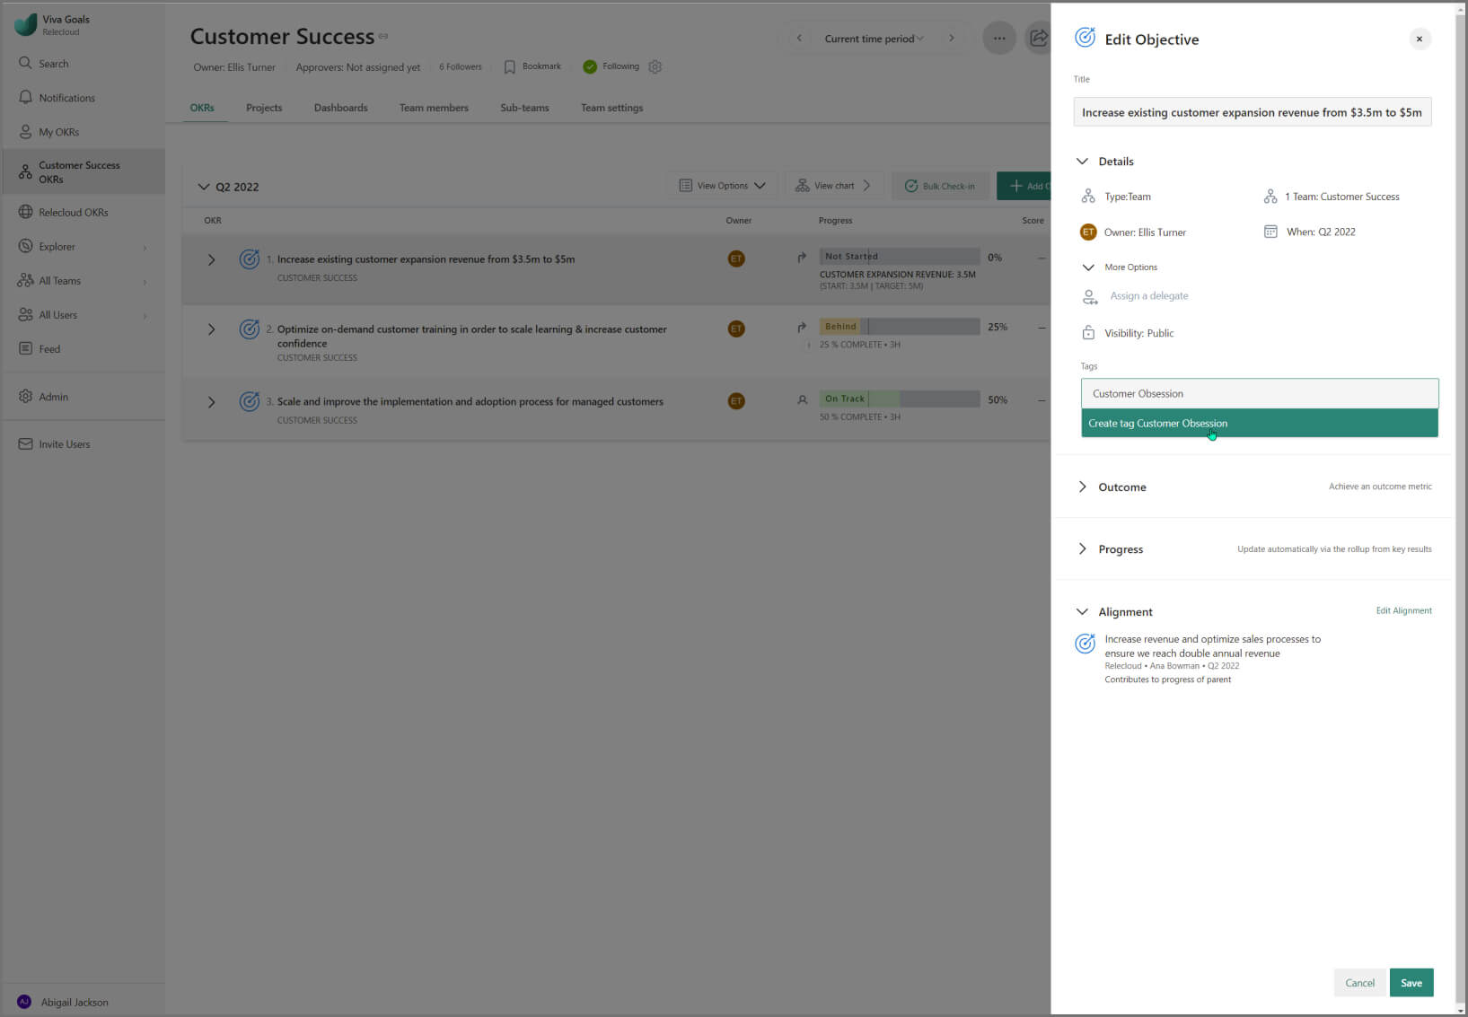Viewport: 1468px width, 1017px height.
Task: Click Edit Alignment link
Action: point(1403,611)
